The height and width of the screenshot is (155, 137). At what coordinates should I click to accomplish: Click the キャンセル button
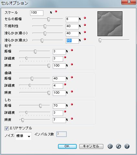pos(91,146)
